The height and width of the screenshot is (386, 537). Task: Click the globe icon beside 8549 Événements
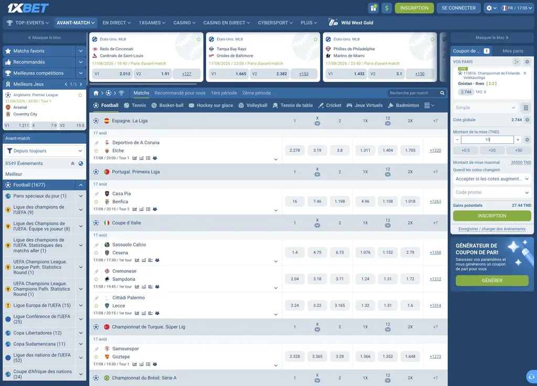(x=81, y=164)
